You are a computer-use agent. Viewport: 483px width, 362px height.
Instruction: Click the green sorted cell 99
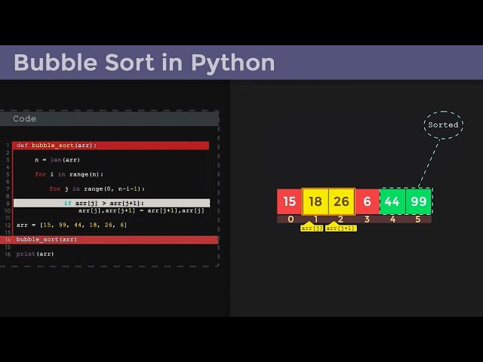click(418, 201)
